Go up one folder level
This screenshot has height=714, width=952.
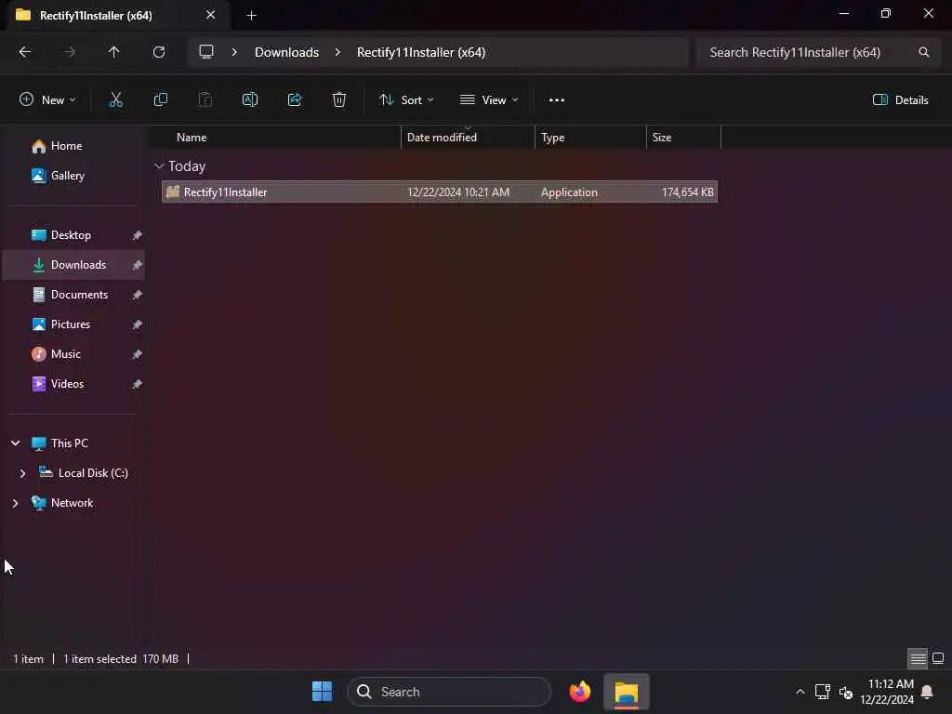(114, 52)
